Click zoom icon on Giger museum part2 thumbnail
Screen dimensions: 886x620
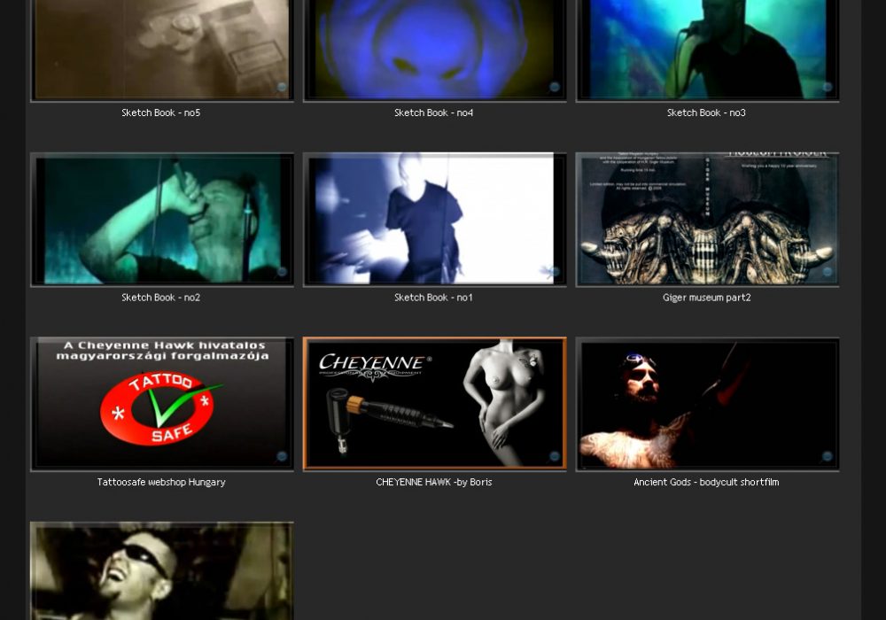(x=828, y=272)
